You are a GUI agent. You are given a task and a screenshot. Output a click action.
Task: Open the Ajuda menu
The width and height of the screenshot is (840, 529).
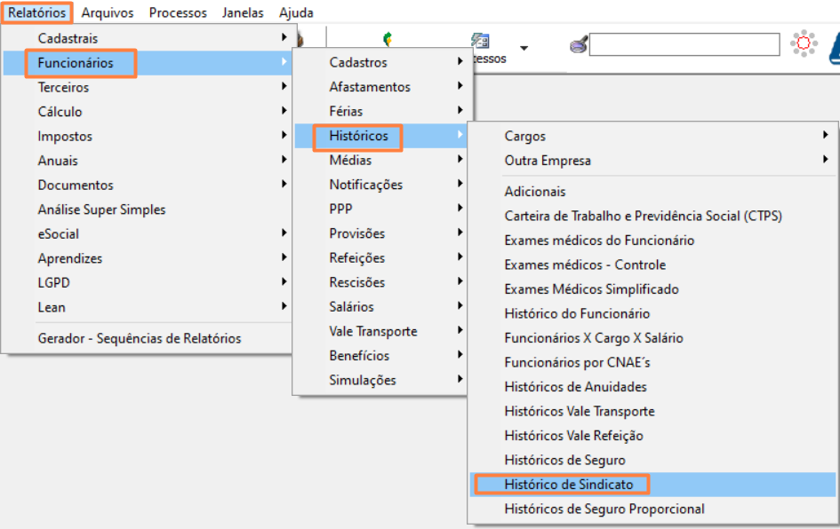pos(296,13)
